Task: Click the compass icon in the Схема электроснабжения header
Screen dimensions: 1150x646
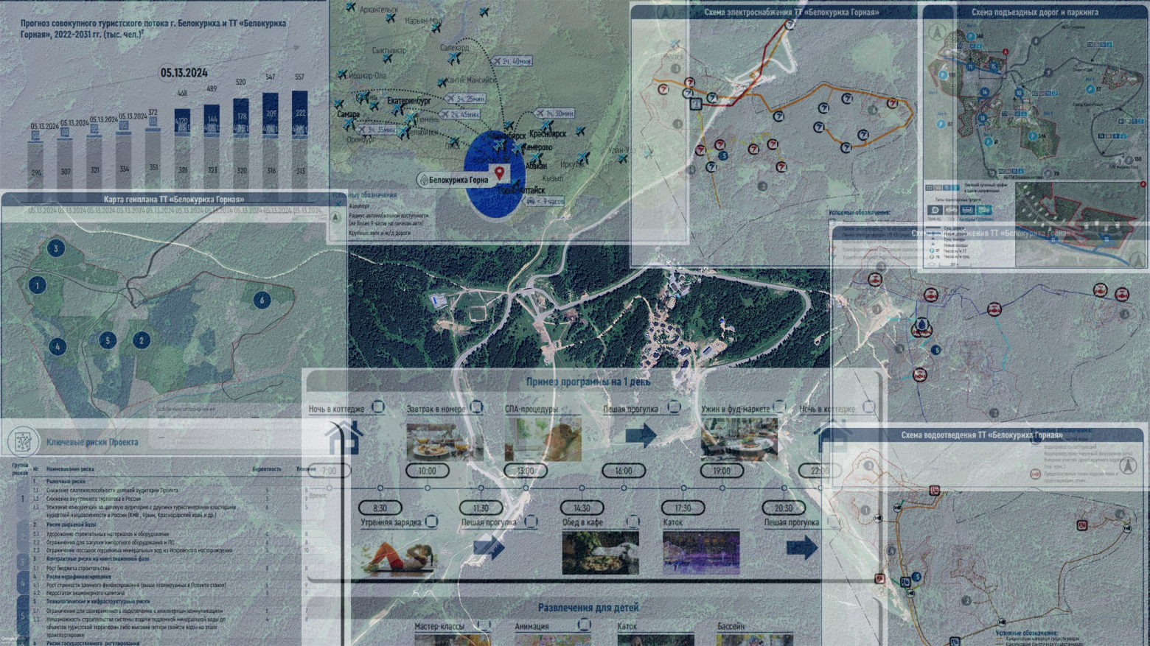Action: click(x=666, y=13)
